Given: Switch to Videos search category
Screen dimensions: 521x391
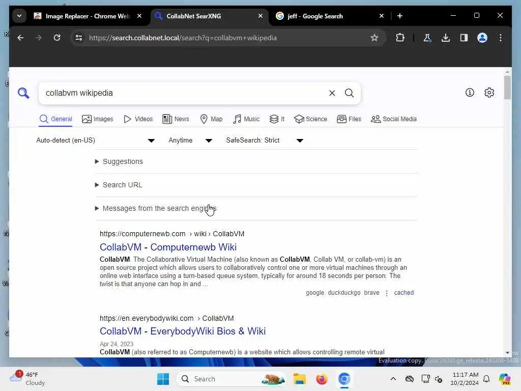Looking at the screenshot, I should (x=138, y=119).
